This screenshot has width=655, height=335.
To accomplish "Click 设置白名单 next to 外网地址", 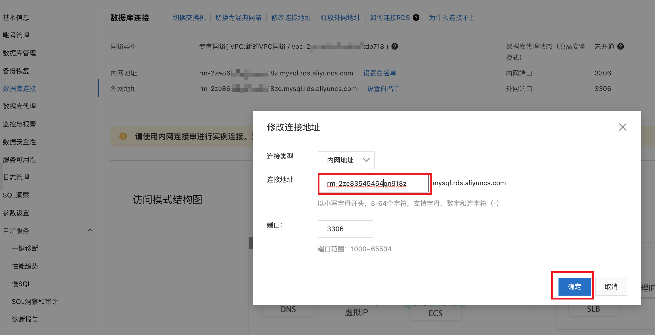I will (384, 88).
